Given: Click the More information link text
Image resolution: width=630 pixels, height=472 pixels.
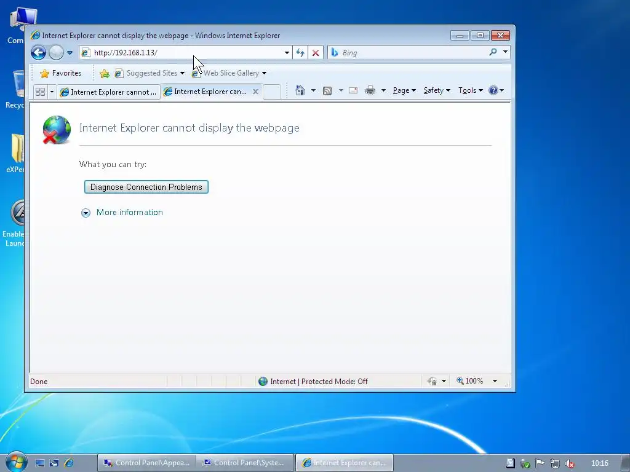Looking at the screenshot, I should 130,212.
